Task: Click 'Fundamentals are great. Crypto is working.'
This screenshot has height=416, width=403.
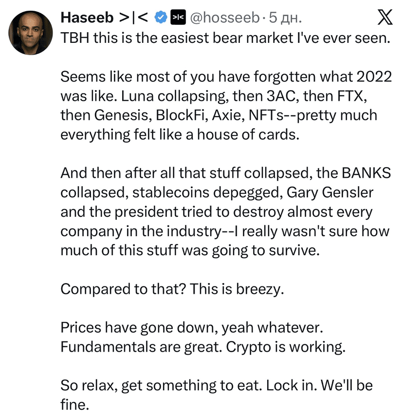Action: pyautogui.click(x=203, y=347)
